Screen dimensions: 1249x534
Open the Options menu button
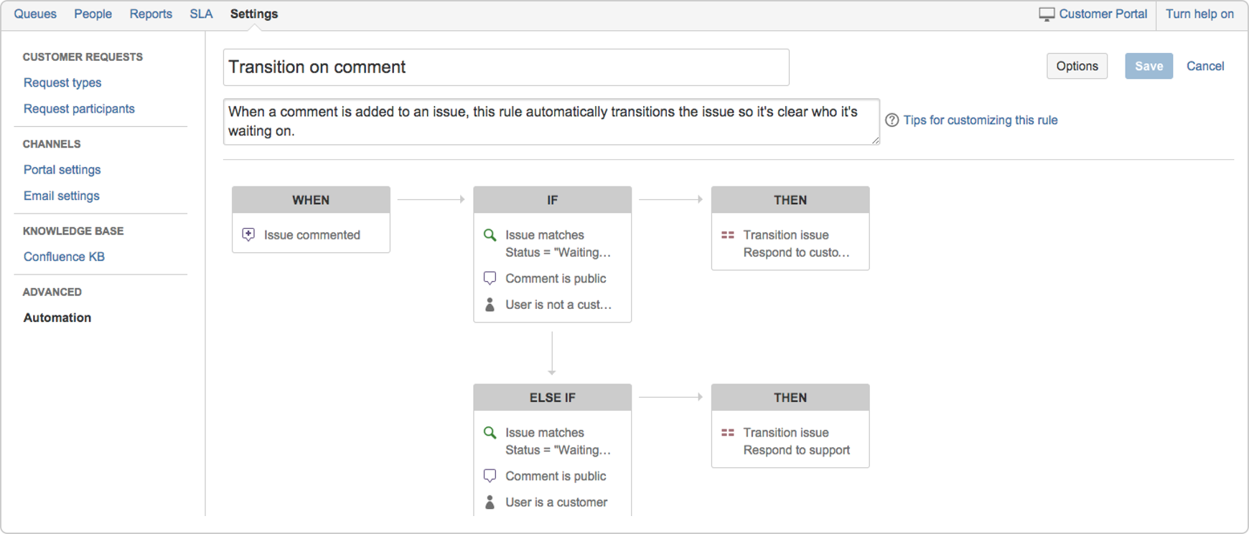tap(1076, 66)
